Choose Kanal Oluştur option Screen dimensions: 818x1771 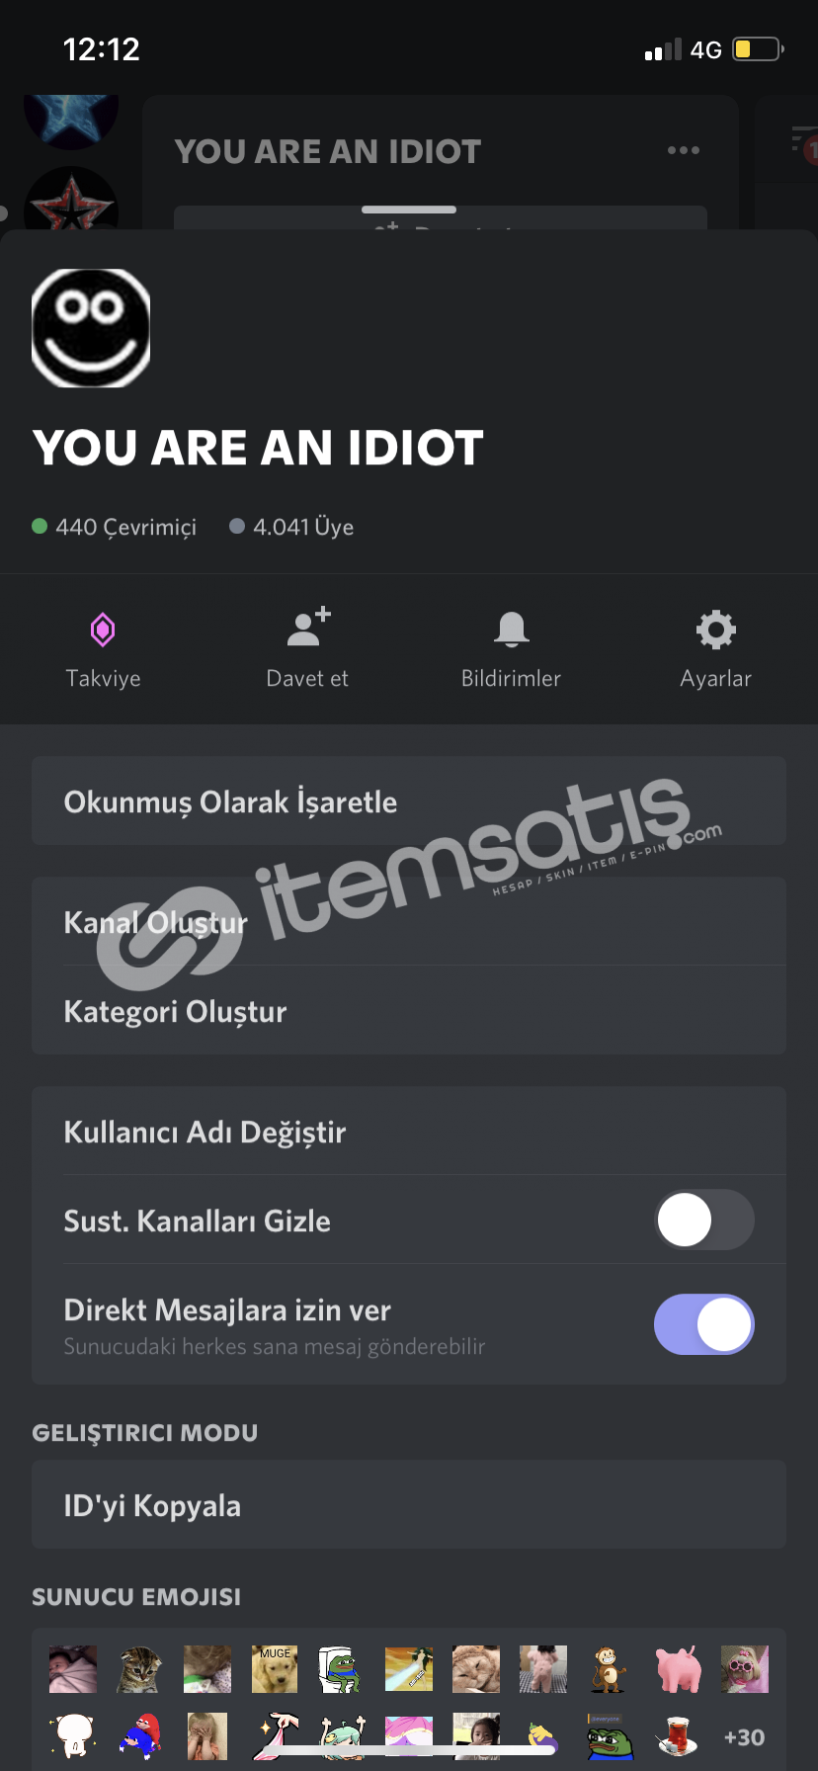click(409, 922)
